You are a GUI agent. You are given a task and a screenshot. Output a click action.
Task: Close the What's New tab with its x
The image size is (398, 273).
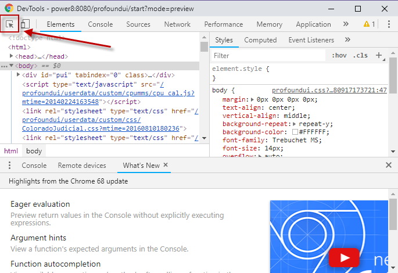tap(166, 165)
